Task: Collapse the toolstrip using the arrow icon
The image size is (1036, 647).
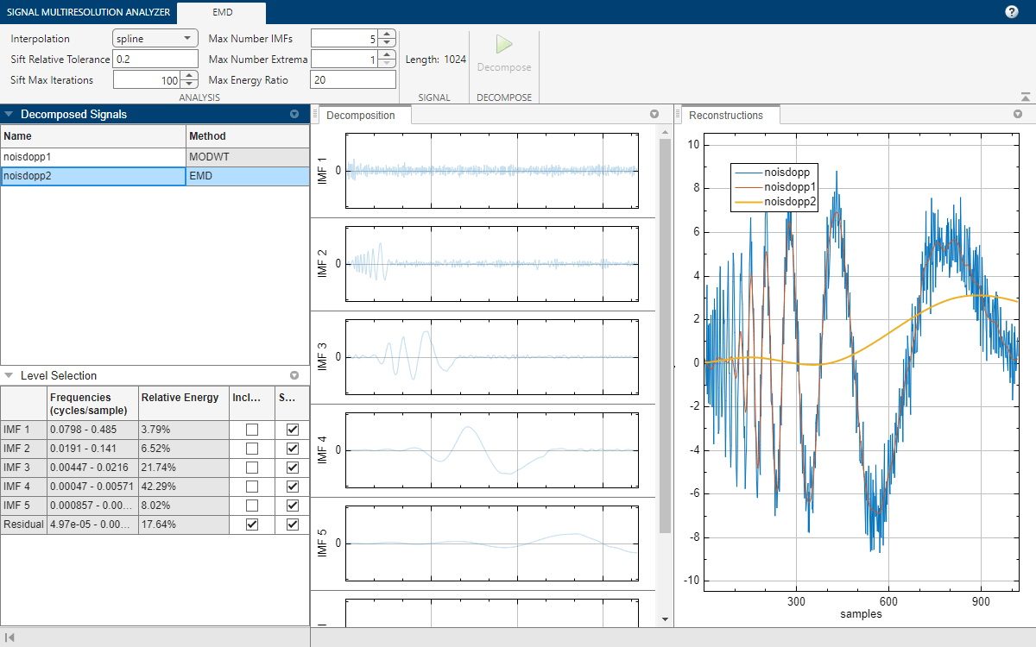Action: click(x=1025, y=97)
